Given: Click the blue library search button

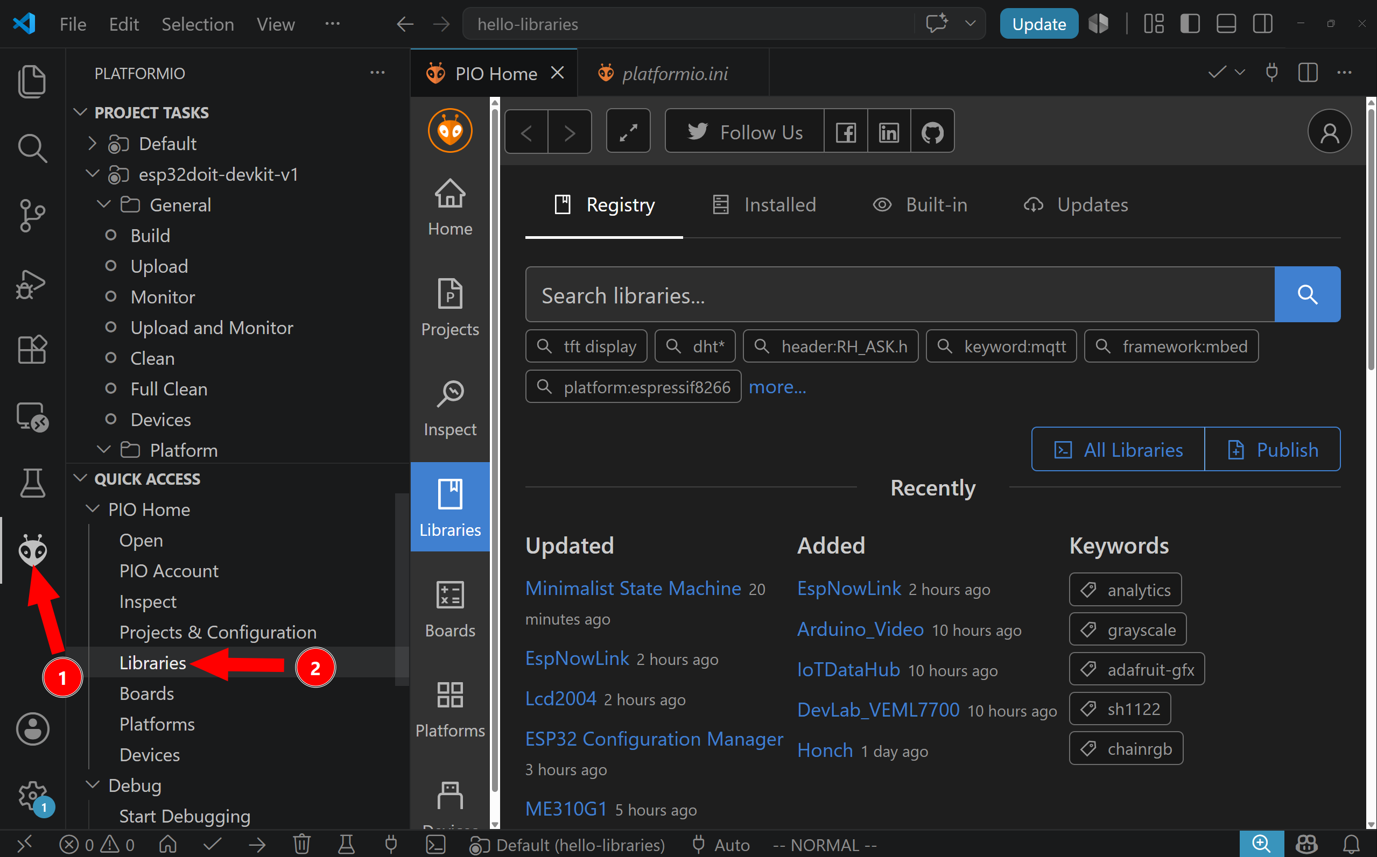Looking at the screenshot, I should tap(1308, 295).
